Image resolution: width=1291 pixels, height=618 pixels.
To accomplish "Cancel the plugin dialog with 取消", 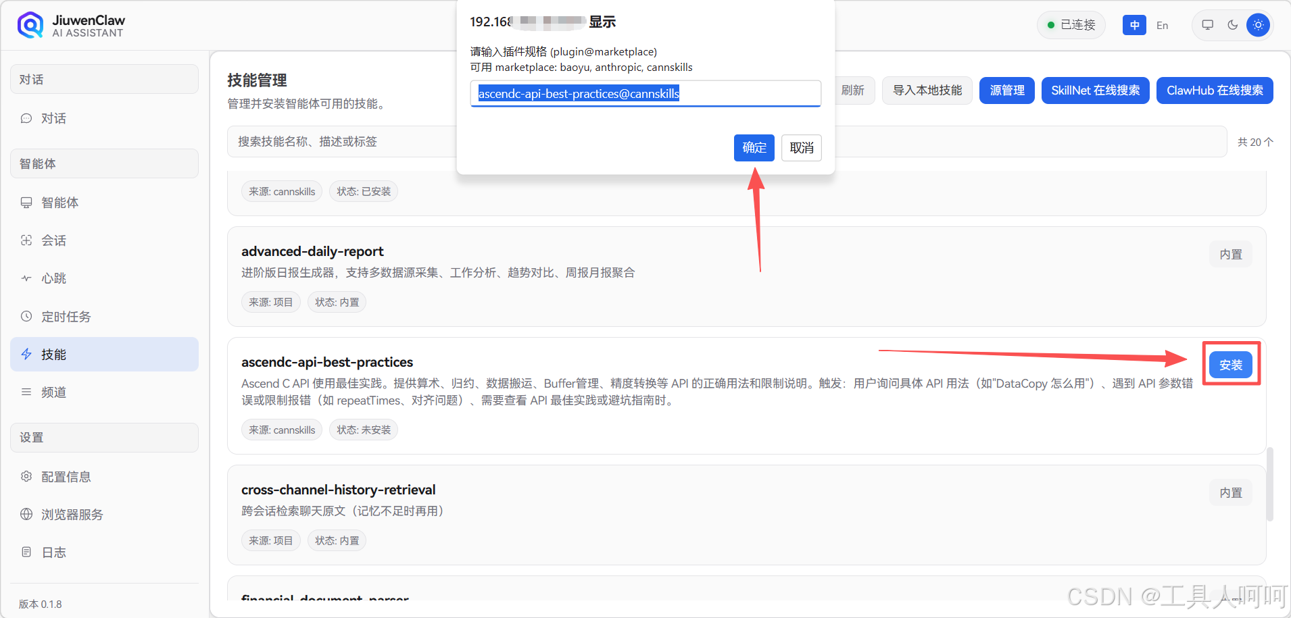I will tap(802, 148).
